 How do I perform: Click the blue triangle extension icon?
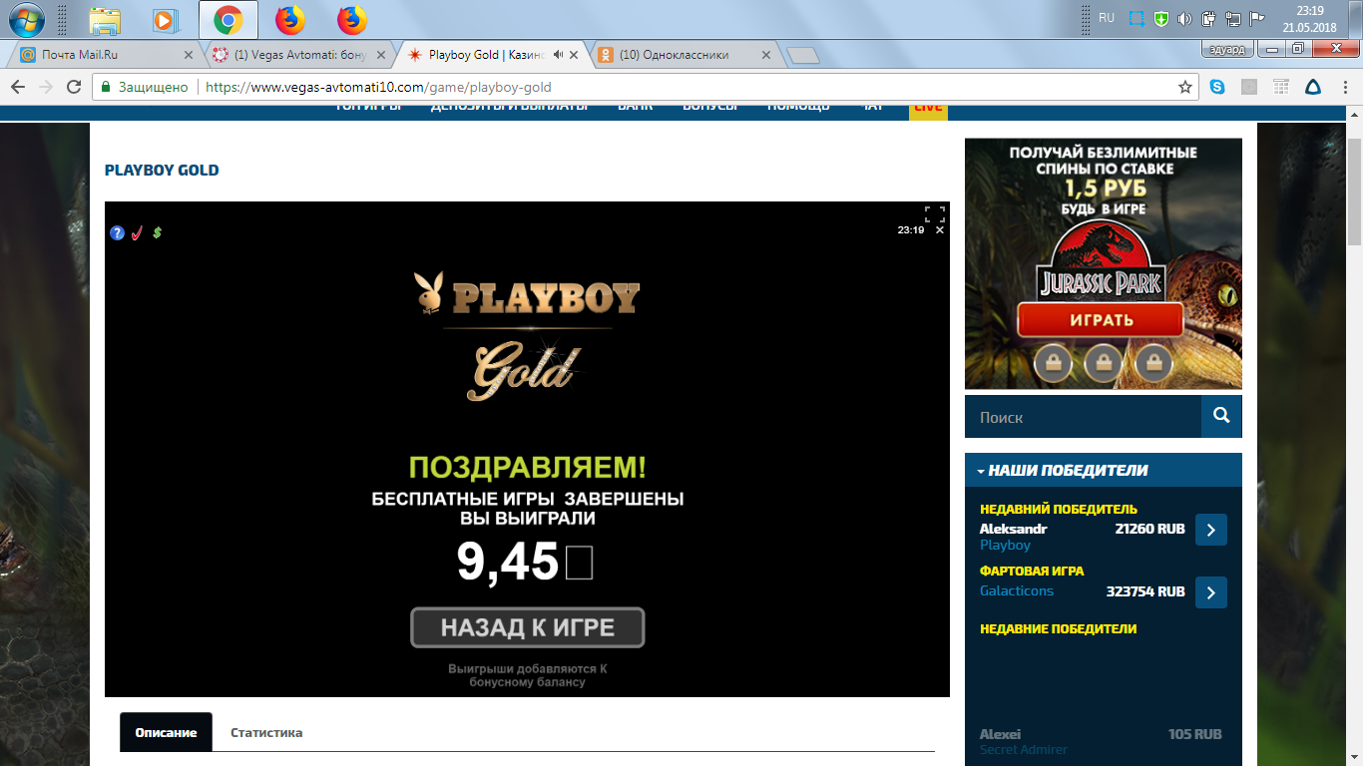[1313, 87]
